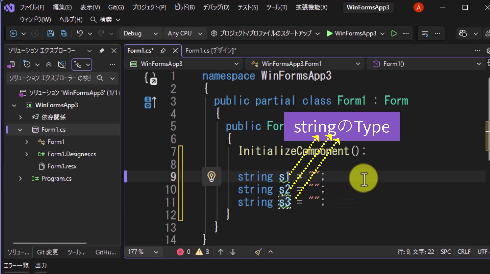Click the 検索 search button in the menu bar
This screenshot has width=490, height=274.
105,20
